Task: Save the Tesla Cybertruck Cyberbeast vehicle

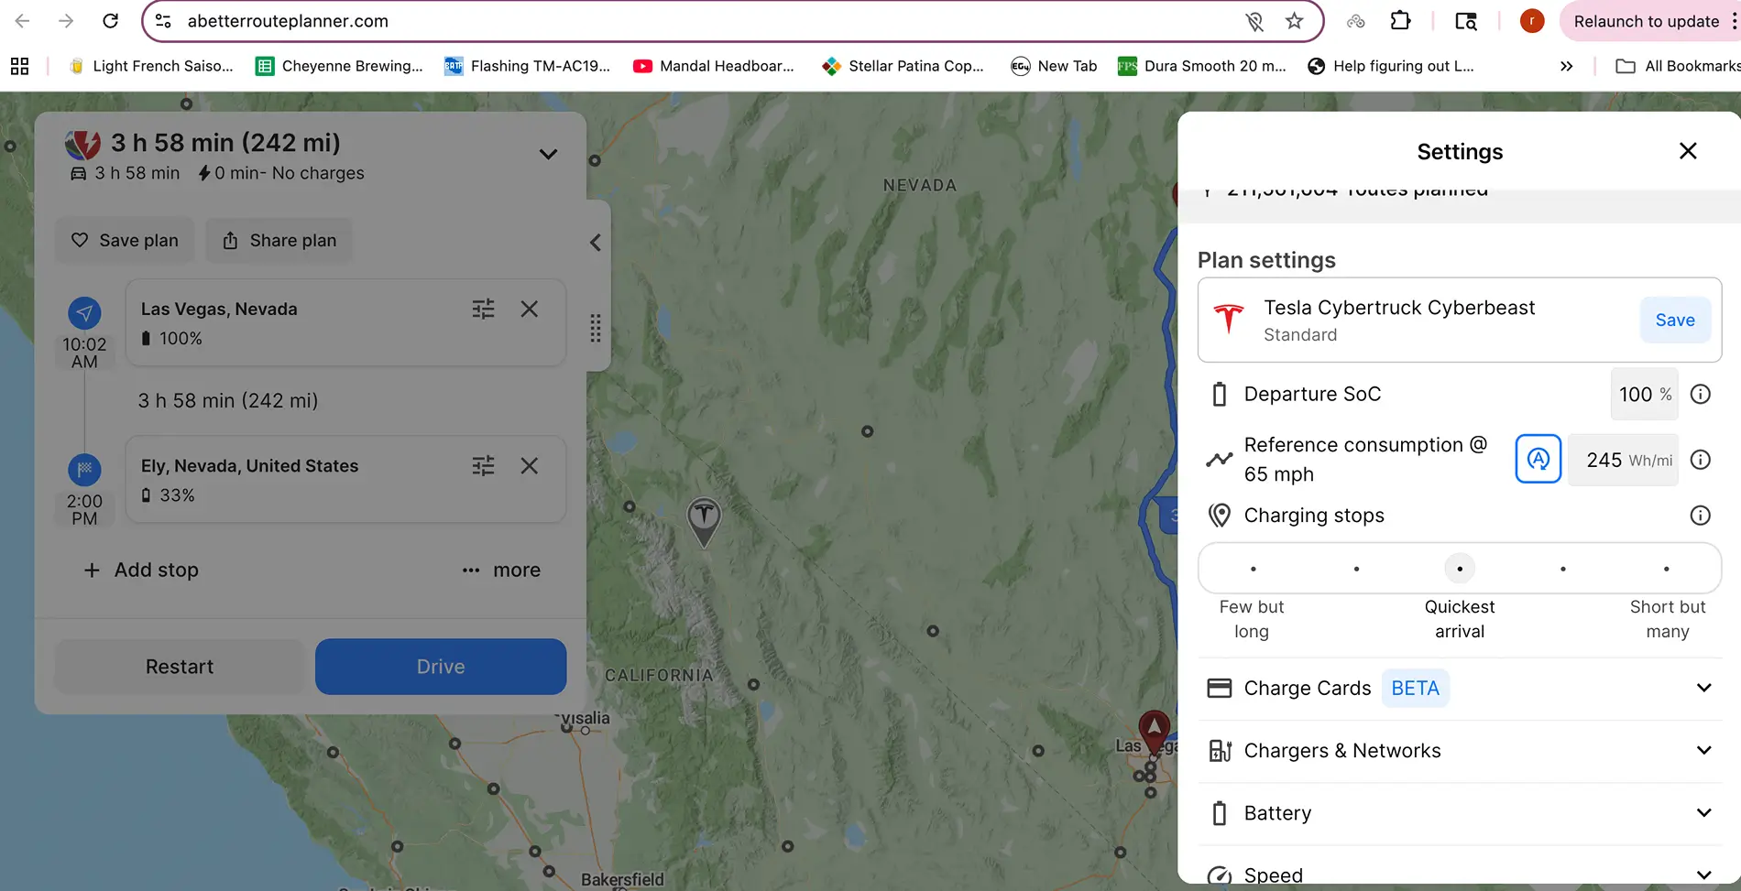Action: tap(1675, 320)
